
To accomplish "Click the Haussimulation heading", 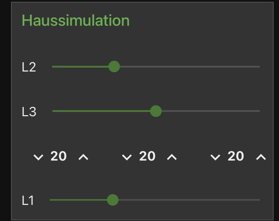I will pyautogui.click(x=76, y=20).
